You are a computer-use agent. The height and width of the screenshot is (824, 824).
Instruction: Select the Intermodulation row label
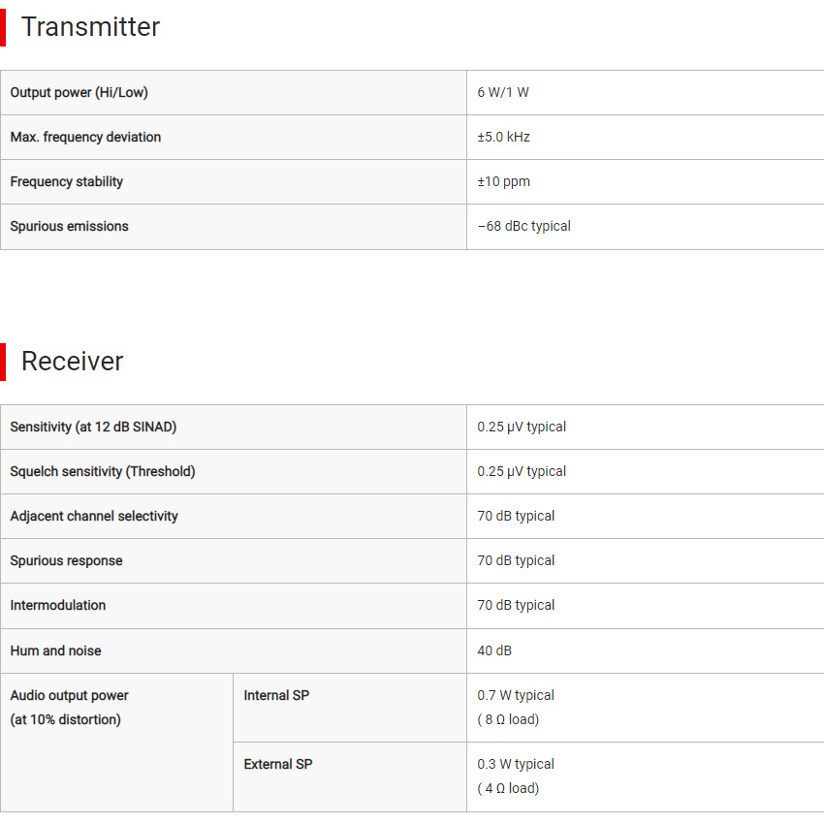(58, 605)
